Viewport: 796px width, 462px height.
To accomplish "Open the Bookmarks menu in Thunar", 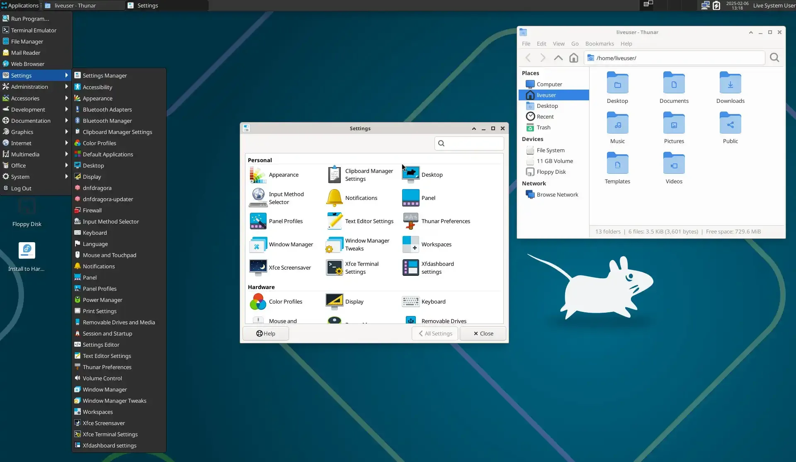I will [x=599, y=44].
